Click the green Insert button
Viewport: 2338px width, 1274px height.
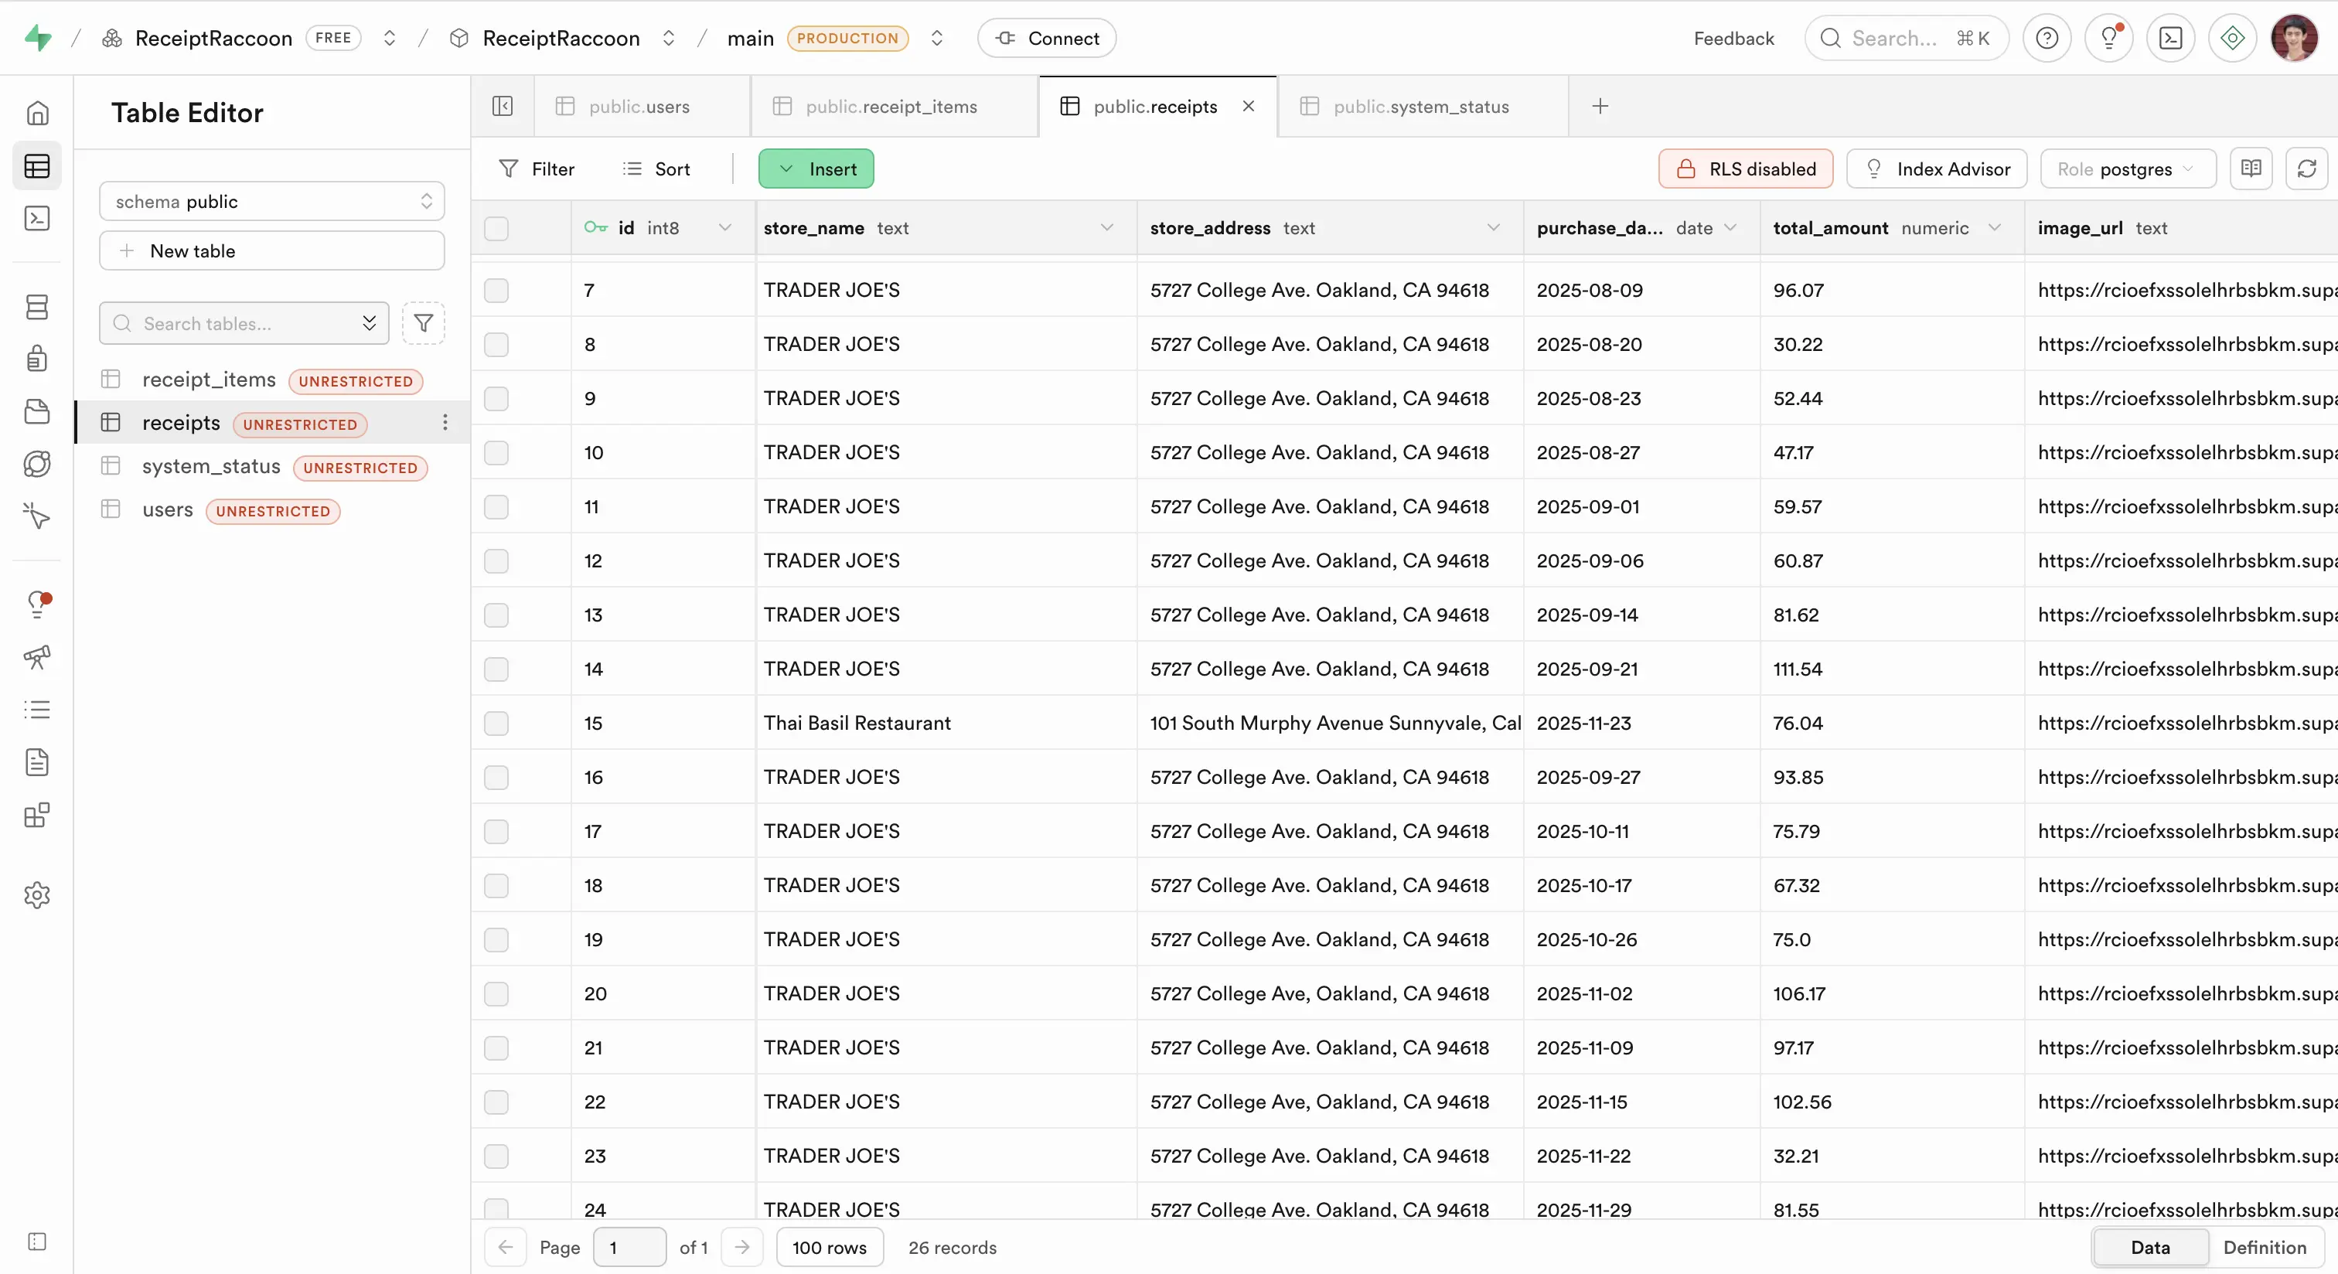[816, 169]
